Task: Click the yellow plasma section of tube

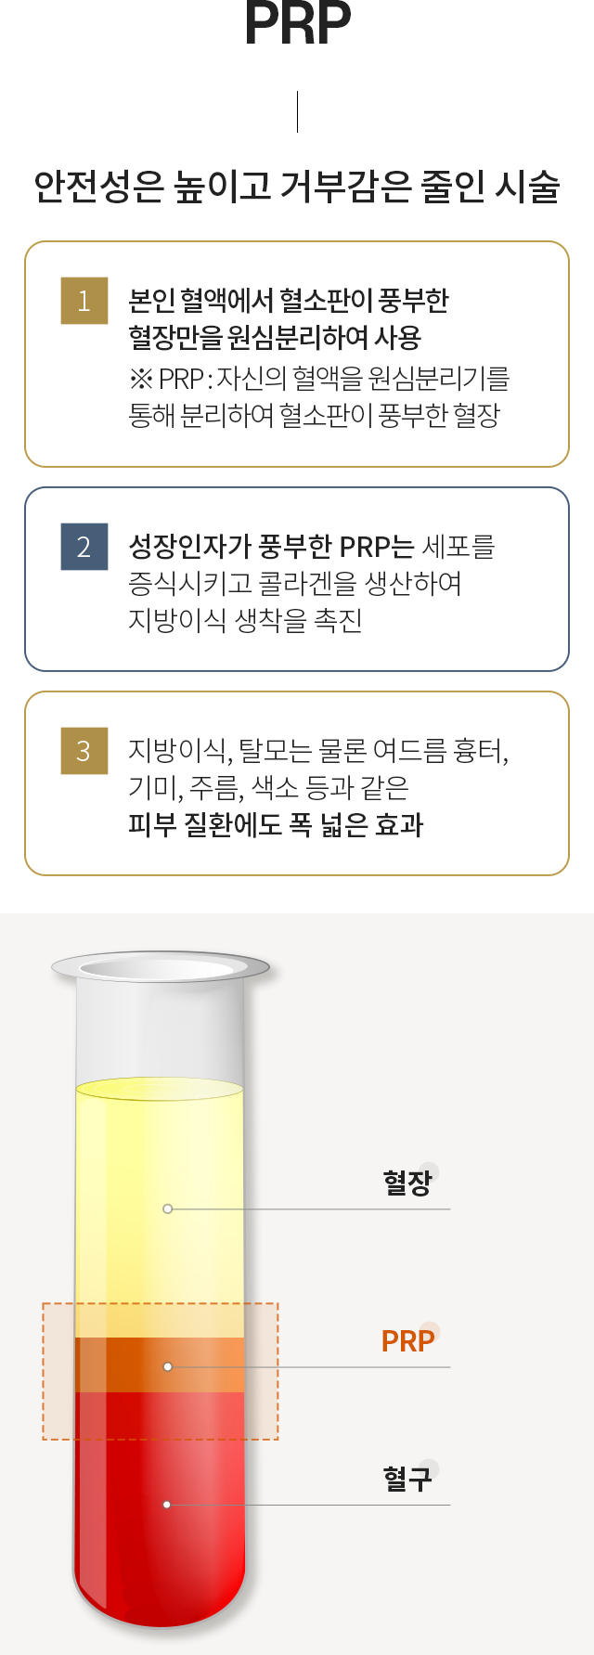Action: point(160,1207)
